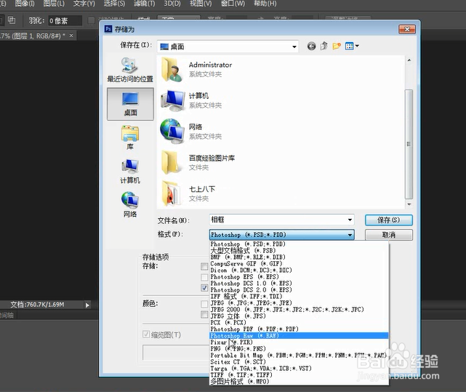This screenshot has height=392, width=466.
Task: Toggle the second checkbox under 颜色
Action: point(204,314)
